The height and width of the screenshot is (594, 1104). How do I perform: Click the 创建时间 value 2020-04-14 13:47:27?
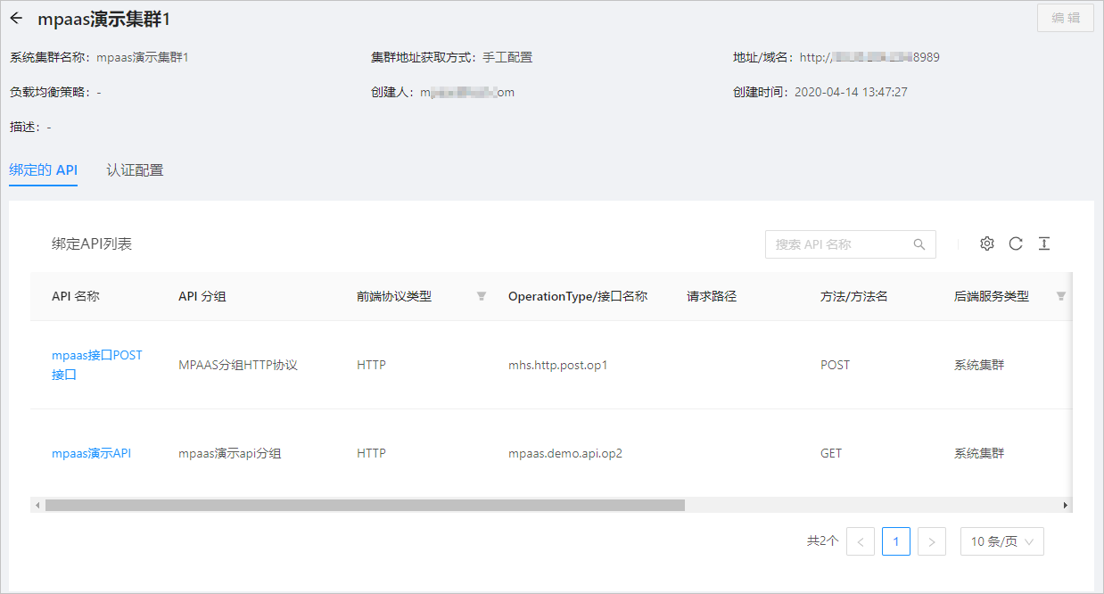click(851, 92)
